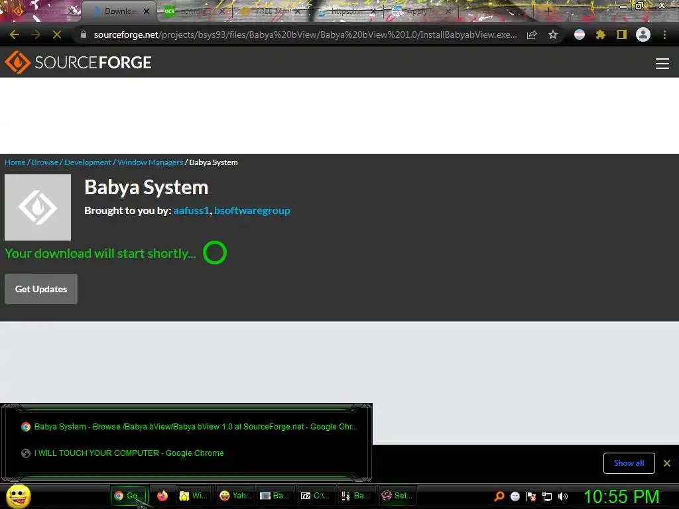Click the Google Chrome taskbar button
Screen dimensions: 679x509
point(129,496)
